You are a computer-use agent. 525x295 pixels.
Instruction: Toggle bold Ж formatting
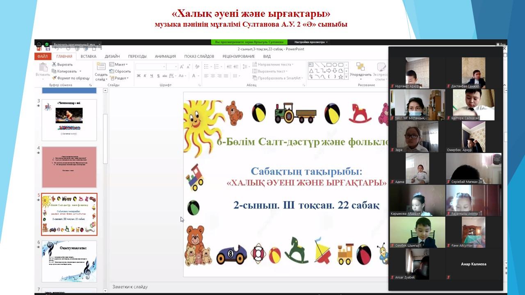coord(139,76)
